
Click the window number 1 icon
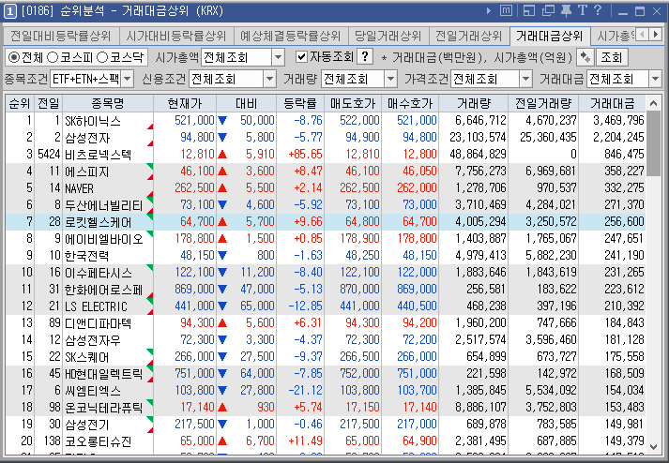(x=10, y=10)
